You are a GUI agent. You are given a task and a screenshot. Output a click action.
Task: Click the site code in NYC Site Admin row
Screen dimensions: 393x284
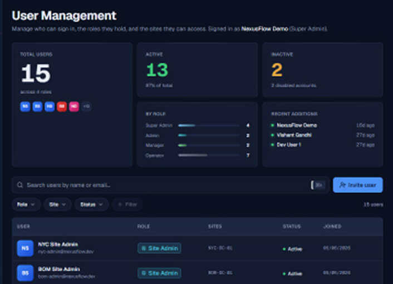[220, 248]
